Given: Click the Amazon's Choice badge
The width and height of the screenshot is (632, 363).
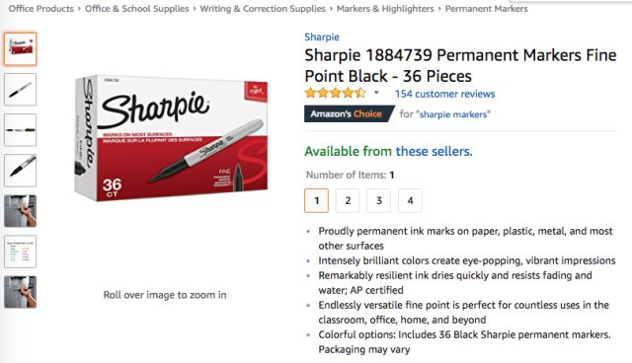Looking at the screenshot, I should pyautogui.click(x=349, y=113).
